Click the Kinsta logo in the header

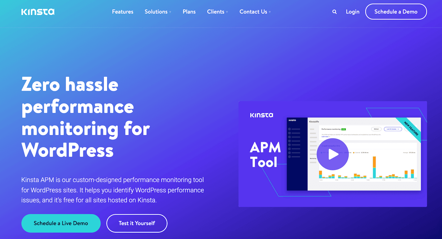point(38,12)
